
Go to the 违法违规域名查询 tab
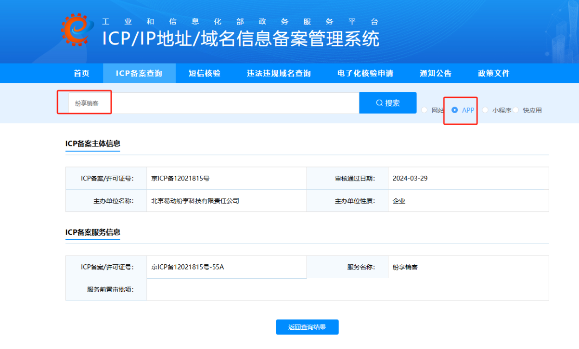click(x=279, y=73)
